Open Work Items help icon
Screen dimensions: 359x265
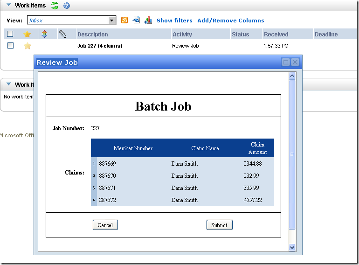tap(67, 6)
